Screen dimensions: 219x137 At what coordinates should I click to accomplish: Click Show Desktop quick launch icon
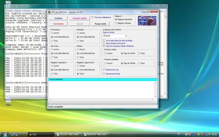point(13,134)
